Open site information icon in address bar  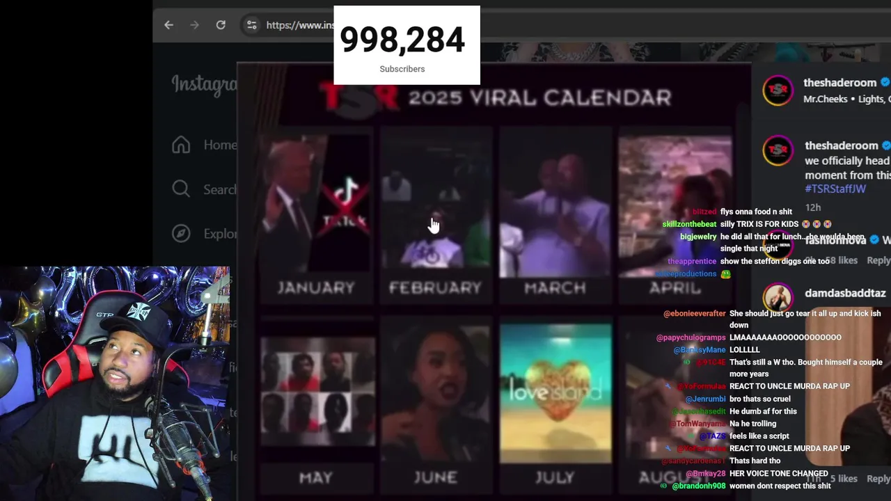point(251,25)
